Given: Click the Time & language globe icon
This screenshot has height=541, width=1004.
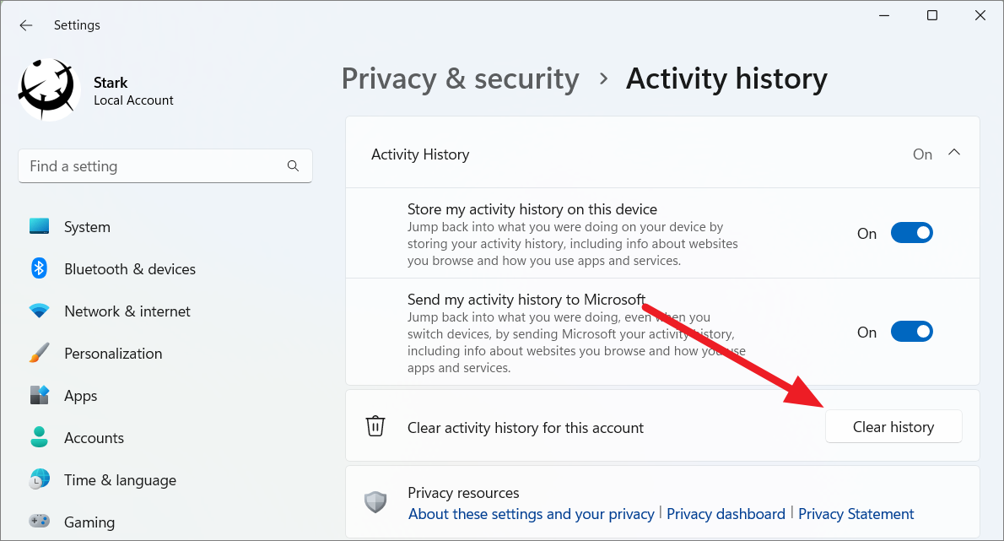Looking at the screenshot, I should point(39,479).
